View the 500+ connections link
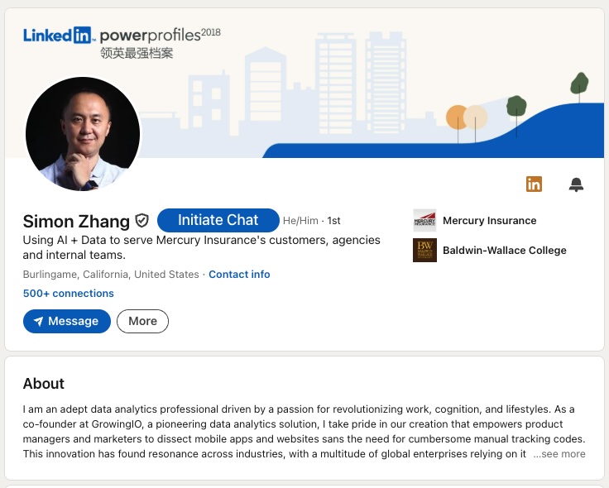609x488 pixels. tap(69, 293)
